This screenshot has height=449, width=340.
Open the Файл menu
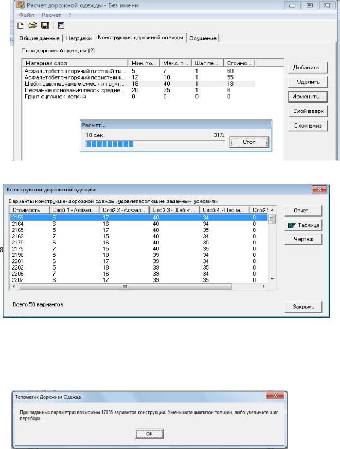coord(26,15)
